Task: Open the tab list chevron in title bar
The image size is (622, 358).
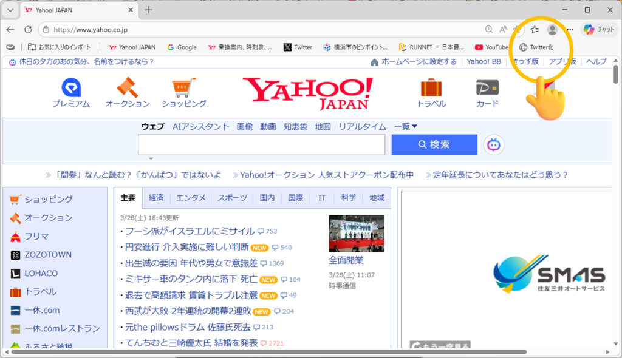Action: point(10,10)
